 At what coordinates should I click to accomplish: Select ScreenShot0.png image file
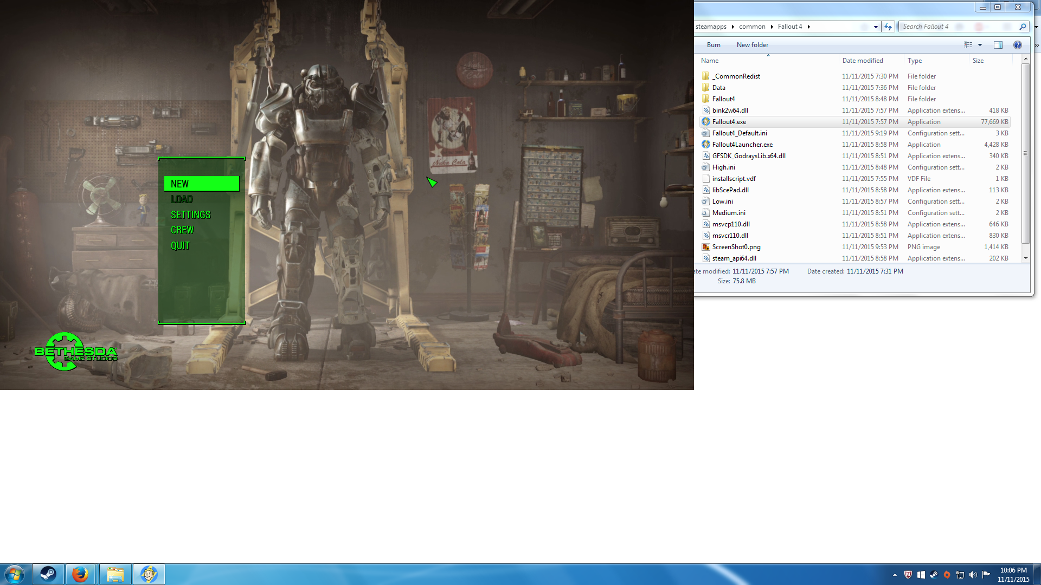856,247
